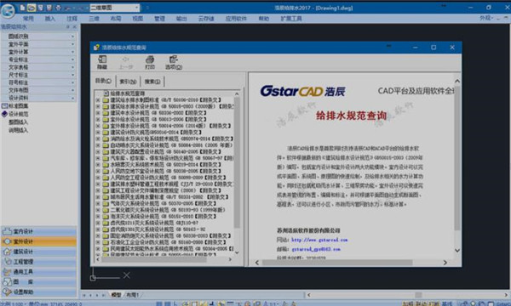Expand 室外给水设计规范 GB 50013-2006 tree node
The height and width of the screenshot is (306, 511).
[x=98, y=119]
